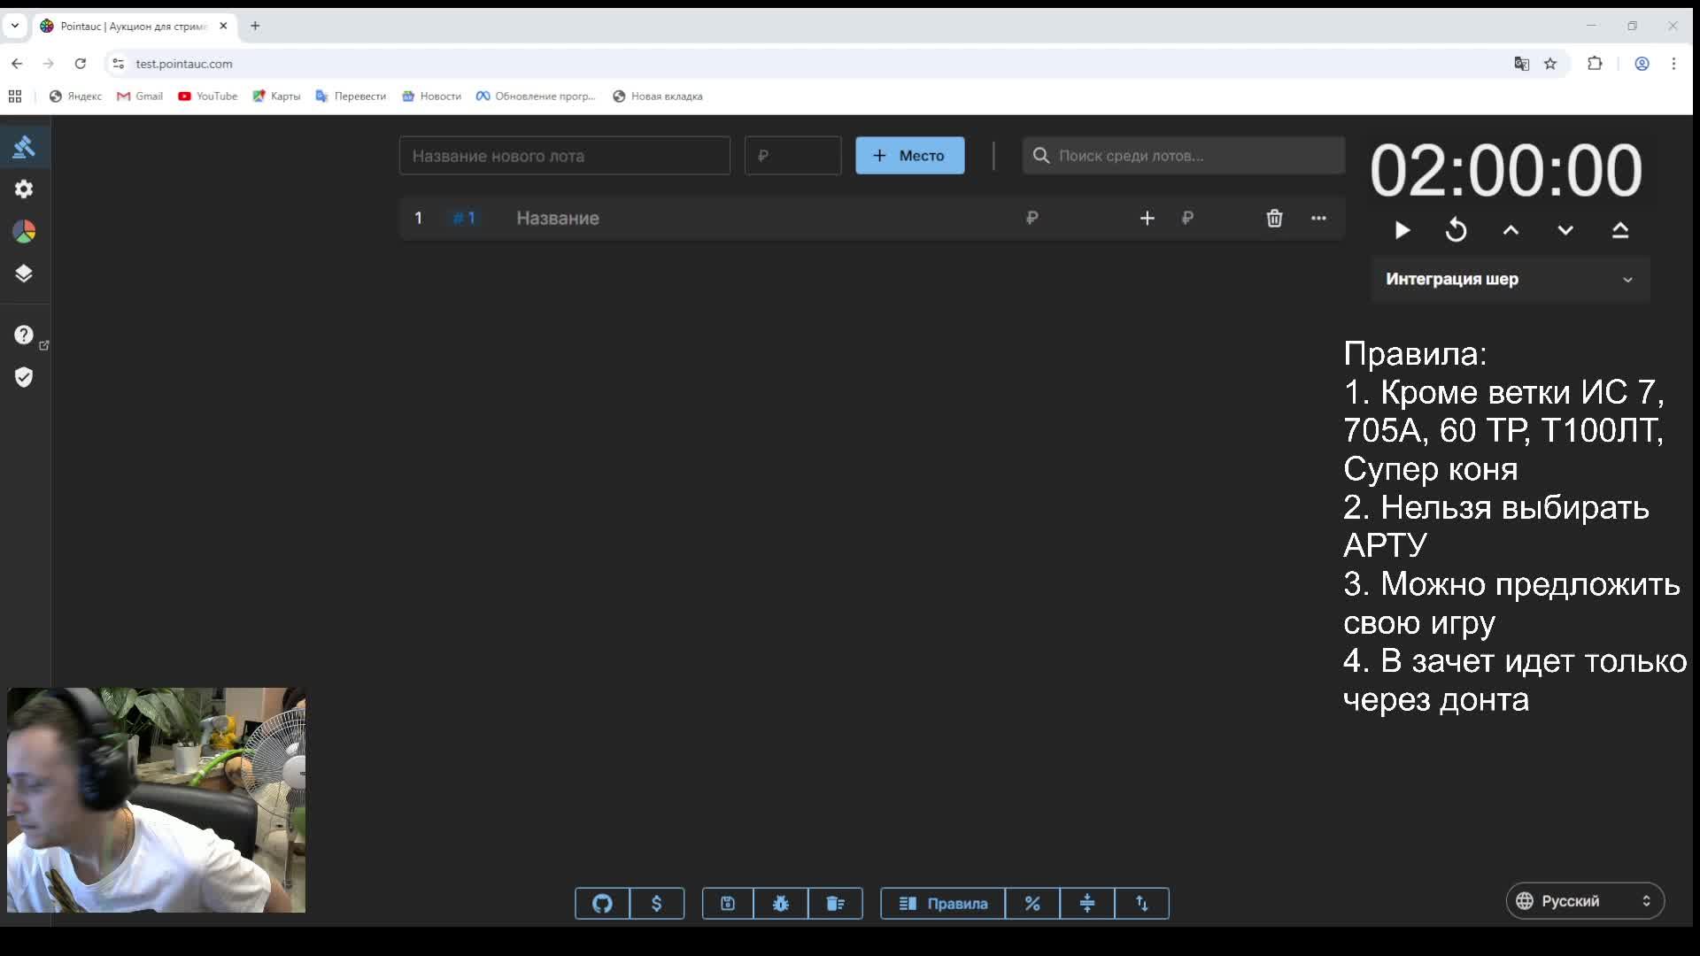1700x956 pixels.
Task: Open the color wheel in the sidebar
Action: pyautogui.click(x=24, y=232)
